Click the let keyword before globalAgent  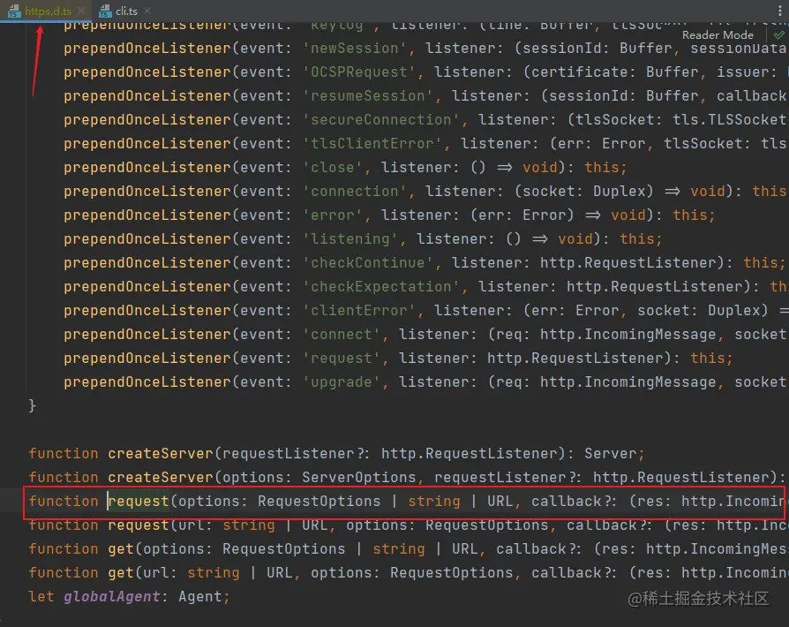(41, 596)
